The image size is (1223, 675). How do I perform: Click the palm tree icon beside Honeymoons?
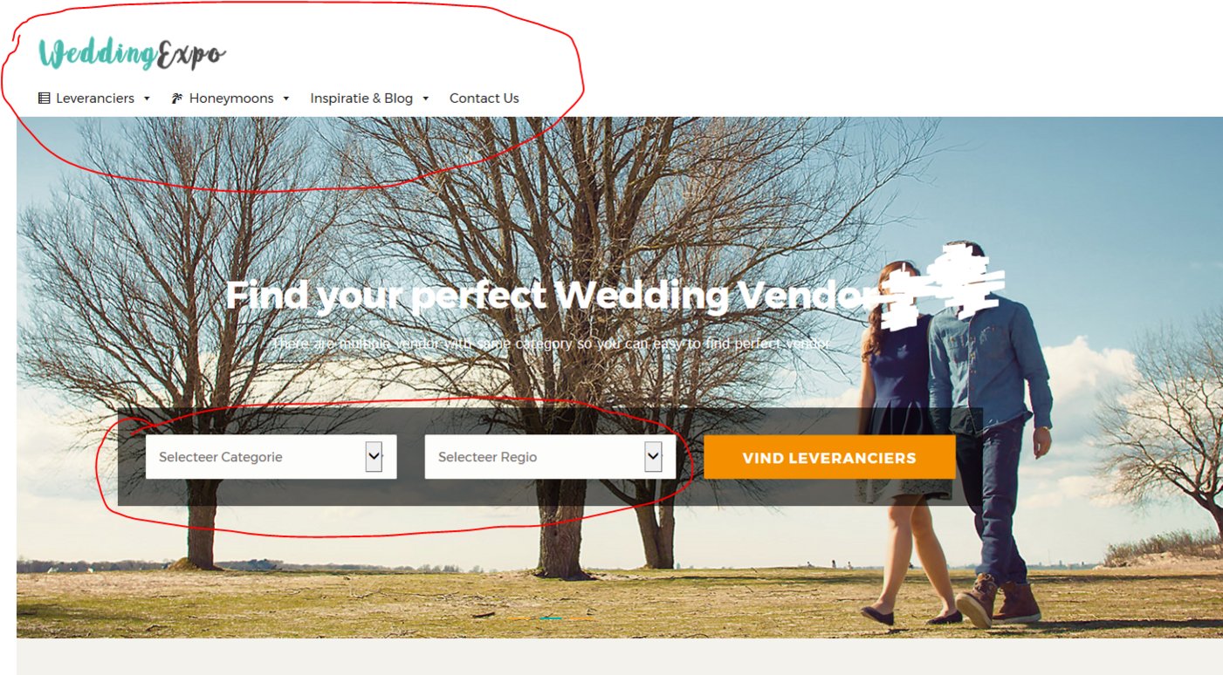pos(177,99)
